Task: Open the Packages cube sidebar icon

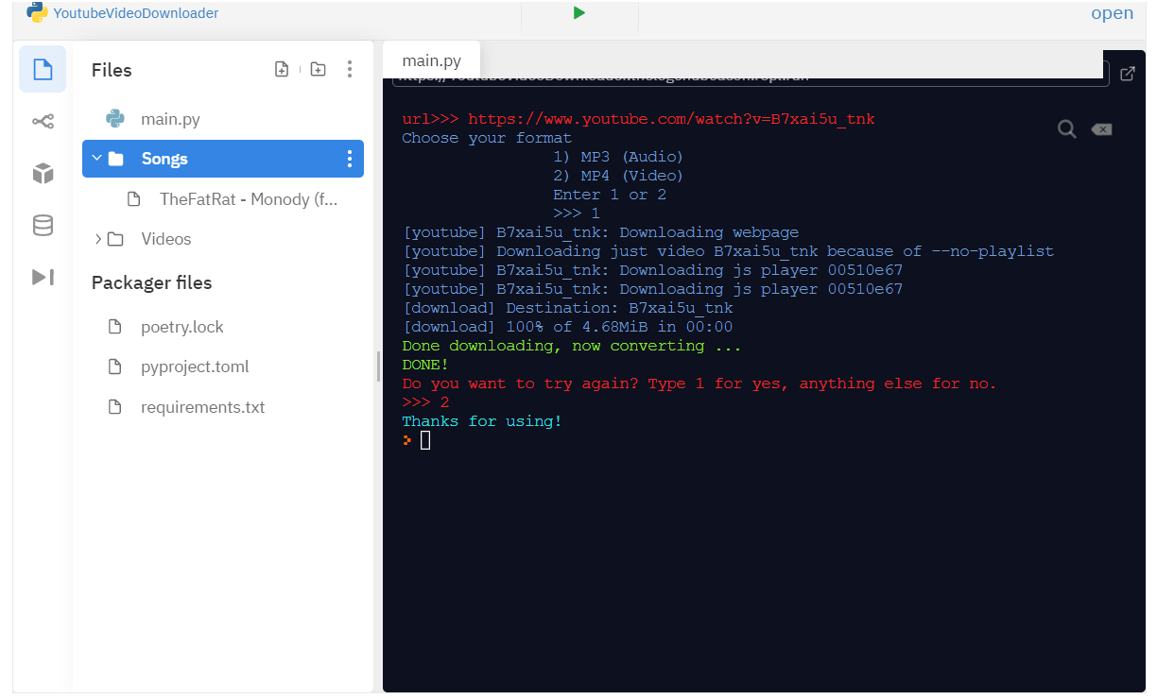Action: tap(43, 173)
